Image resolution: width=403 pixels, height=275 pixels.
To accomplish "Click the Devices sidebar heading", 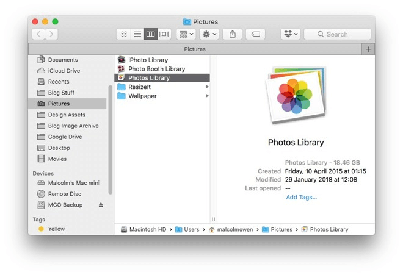I will 43,173.
